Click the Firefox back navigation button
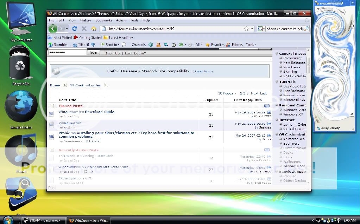360x224 pixels. 53,29
